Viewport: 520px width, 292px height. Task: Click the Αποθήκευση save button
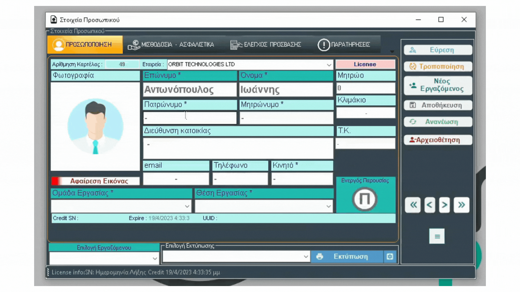coord(438,105)
